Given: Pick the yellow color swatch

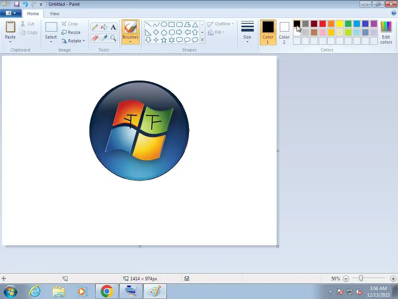Looking at the screenshot, I should pyautogui.click(x=340, y=24).
